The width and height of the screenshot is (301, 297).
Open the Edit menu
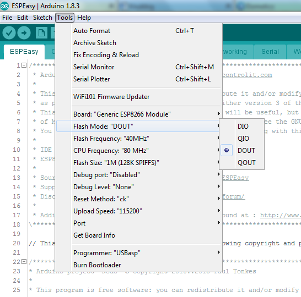click(23, 18)
